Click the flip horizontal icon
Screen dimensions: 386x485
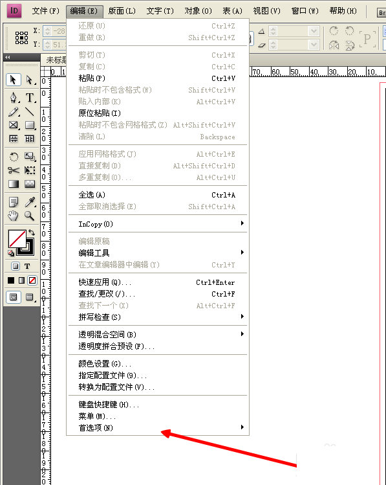pos(334,45)
